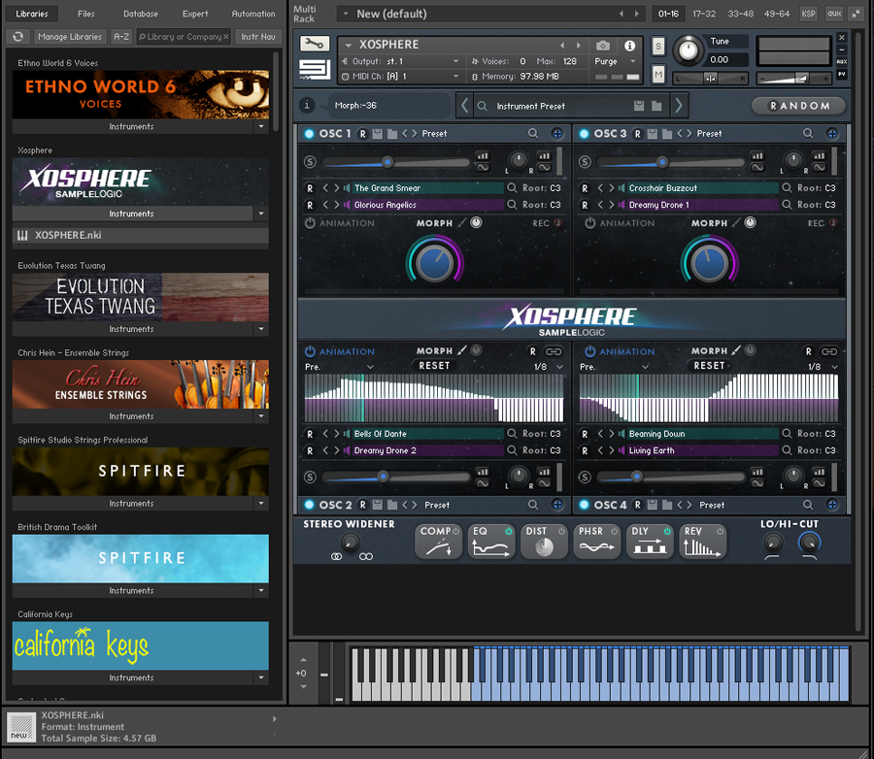The image size is (874, 759).
Task: Expand the Ethno World 6 Instruments dropdown arrow
Action: (x=261, y=126)
